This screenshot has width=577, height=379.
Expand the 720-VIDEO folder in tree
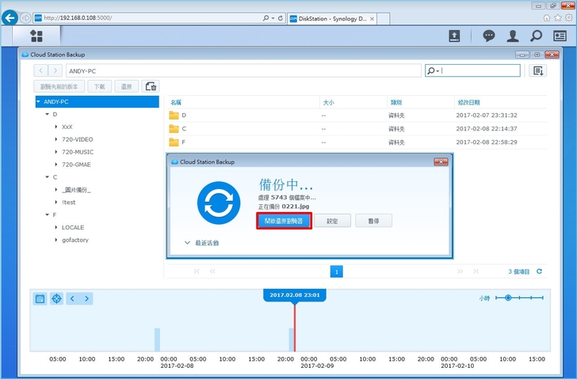[55, 139]
